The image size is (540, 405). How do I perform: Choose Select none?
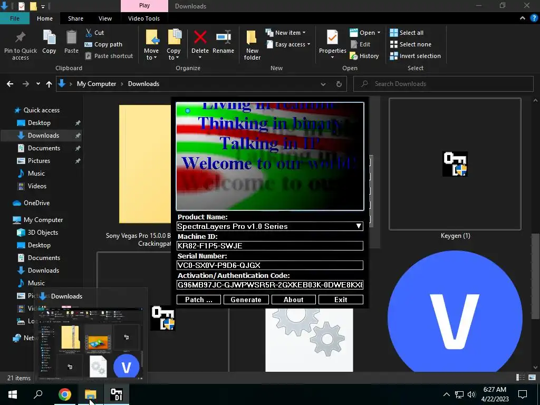pos(410,44)
